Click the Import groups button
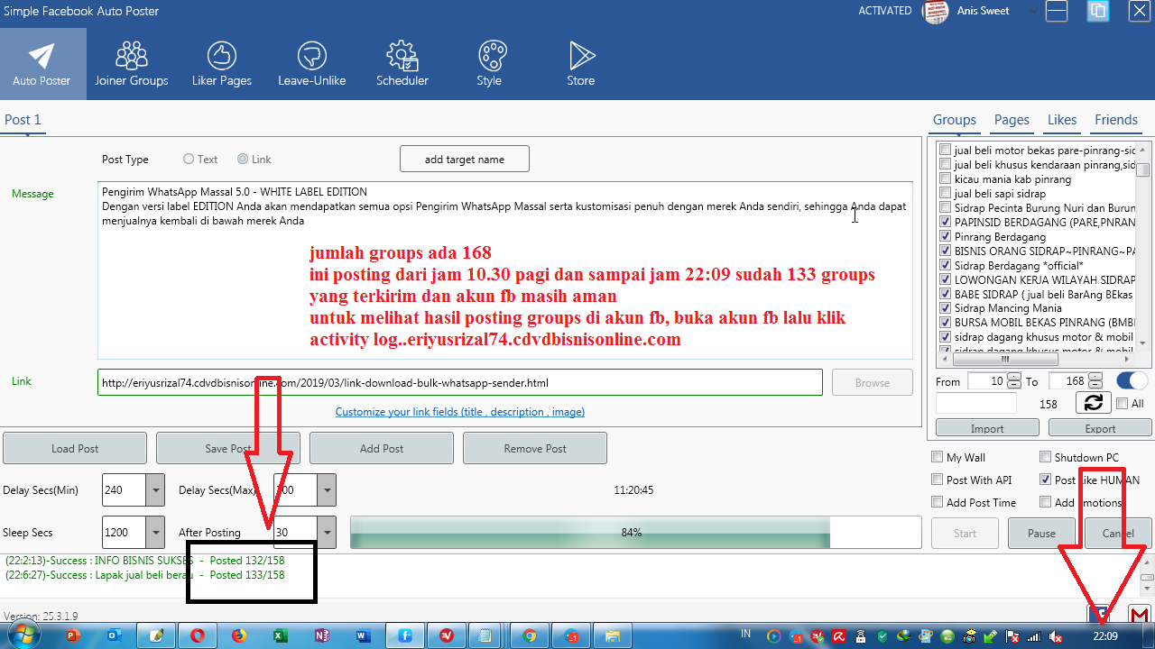1155x649 pixels. pos(987,428)
